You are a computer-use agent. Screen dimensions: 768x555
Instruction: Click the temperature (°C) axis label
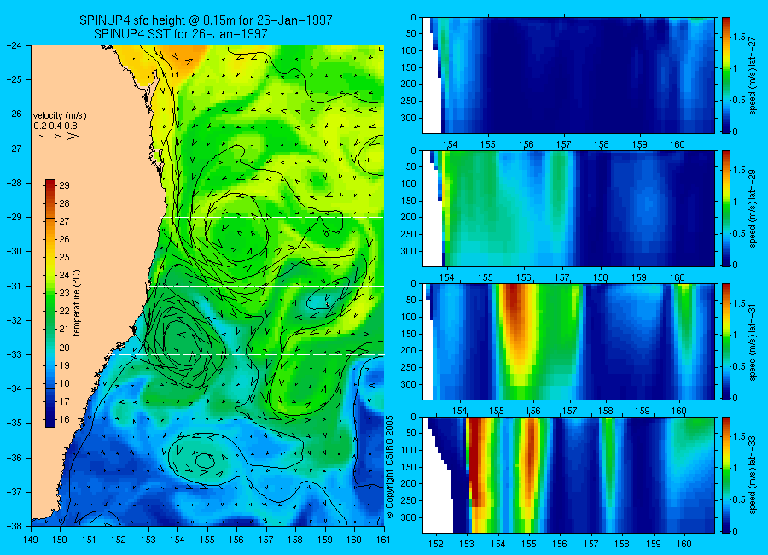77,303
